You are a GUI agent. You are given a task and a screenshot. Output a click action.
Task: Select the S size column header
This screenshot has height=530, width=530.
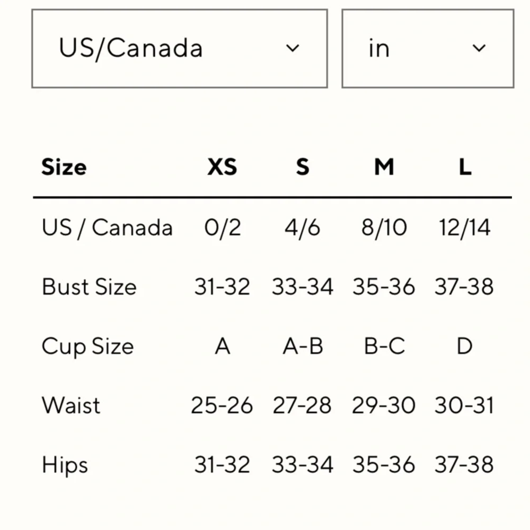click(x=303, y=167)
